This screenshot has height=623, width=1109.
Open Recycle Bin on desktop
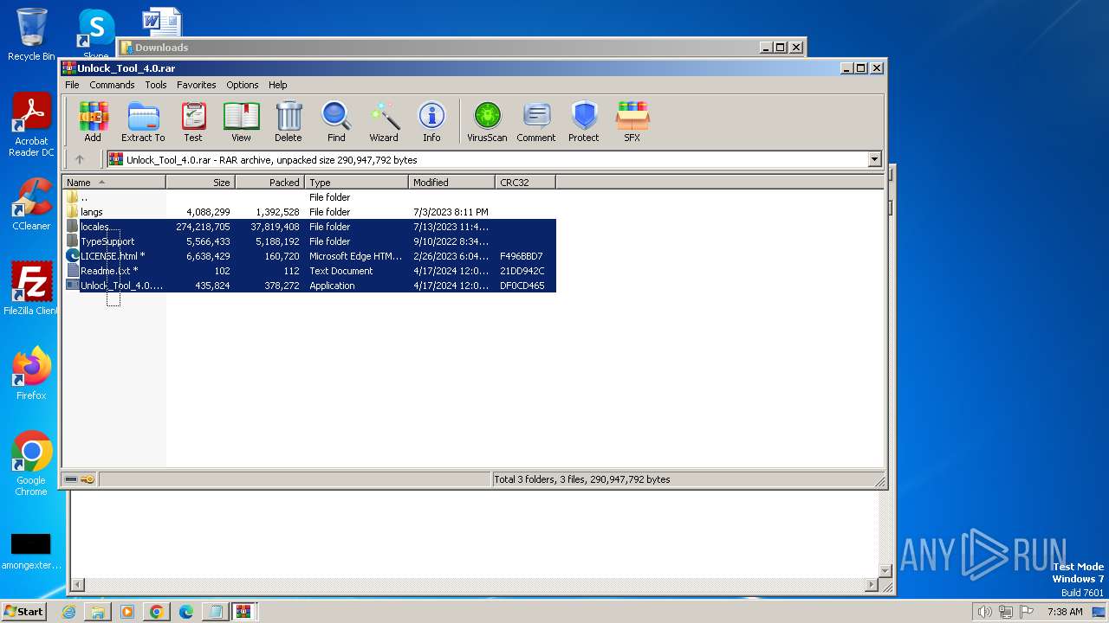pyautogui.click(x=31, y=35)
